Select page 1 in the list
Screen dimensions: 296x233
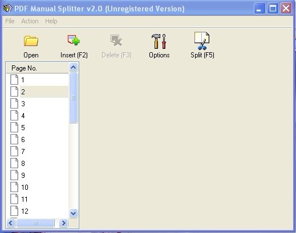39,80
